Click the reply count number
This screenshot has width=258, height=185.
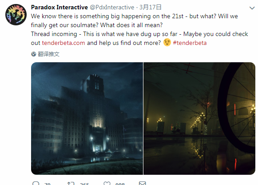48,184
